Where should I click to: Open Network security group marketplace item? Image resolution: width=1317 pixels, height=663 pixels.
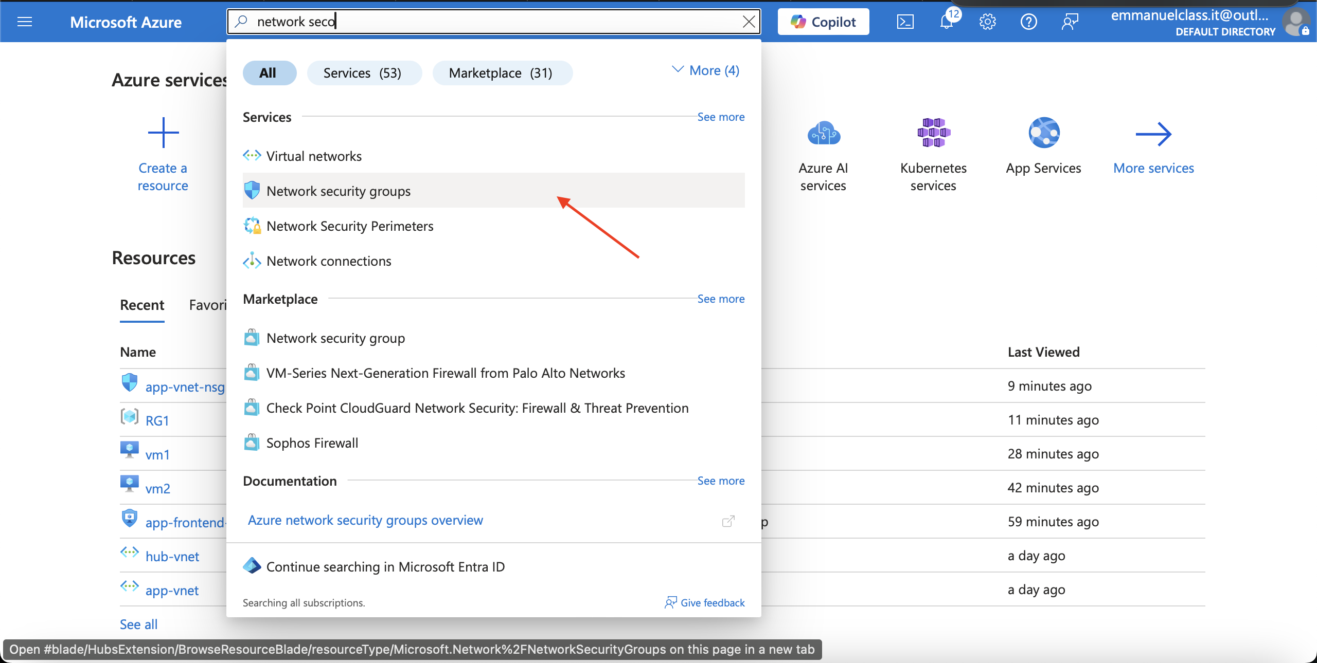click(x=493, y=338)
